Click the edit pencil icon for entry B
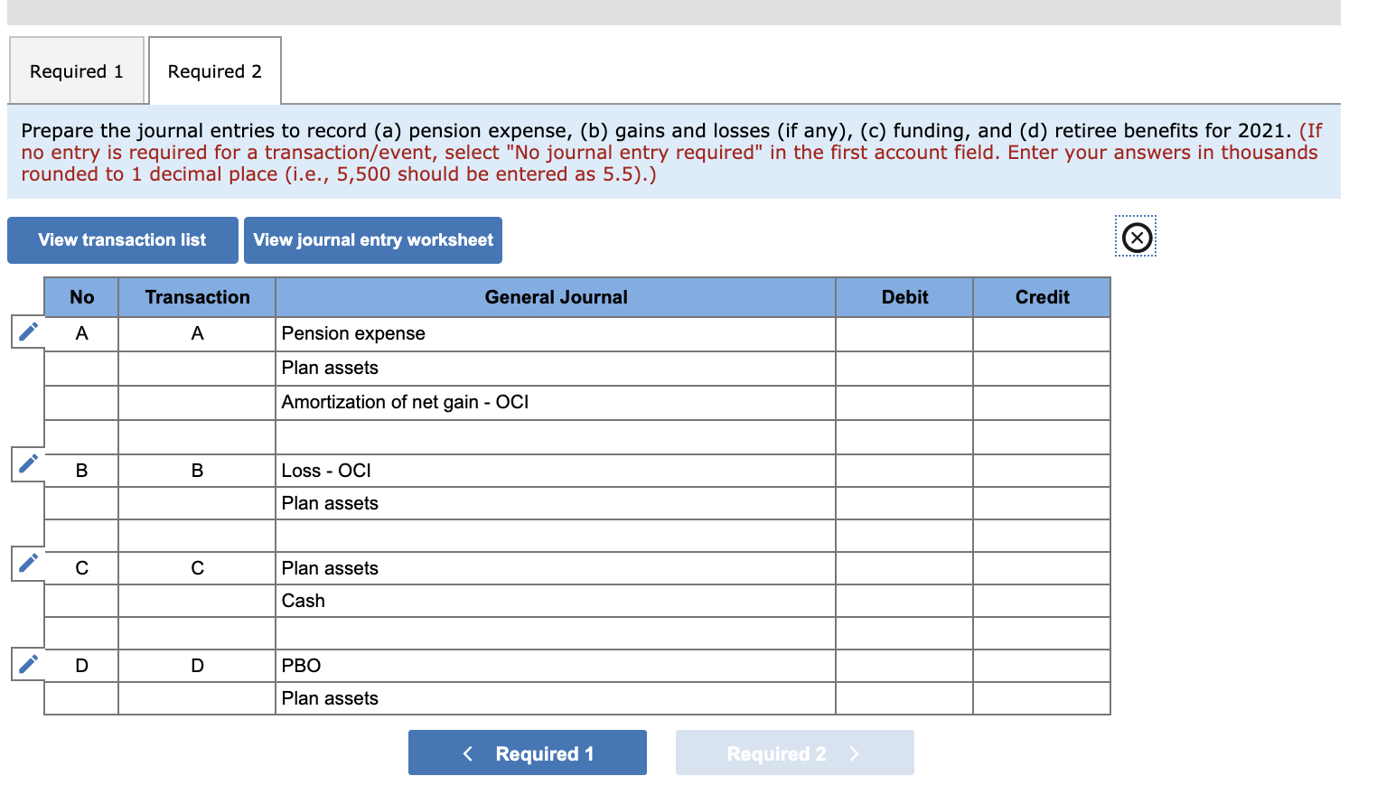The height and width of the screenshot is (804, 1386). (27, 463)
